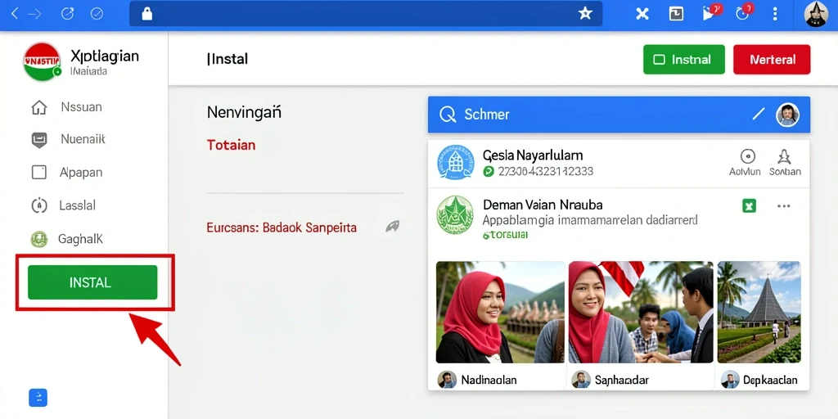Click the green torsuial label
This screenshot has height=419, width=838.
(x=505, y=235)
